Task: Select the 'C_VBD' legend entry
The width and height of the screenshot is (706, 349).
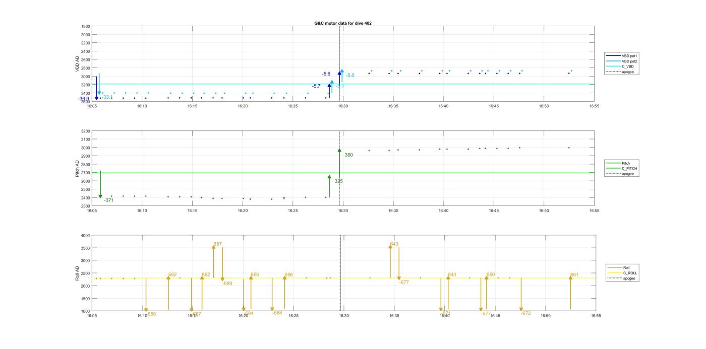Action: [621, 66]
